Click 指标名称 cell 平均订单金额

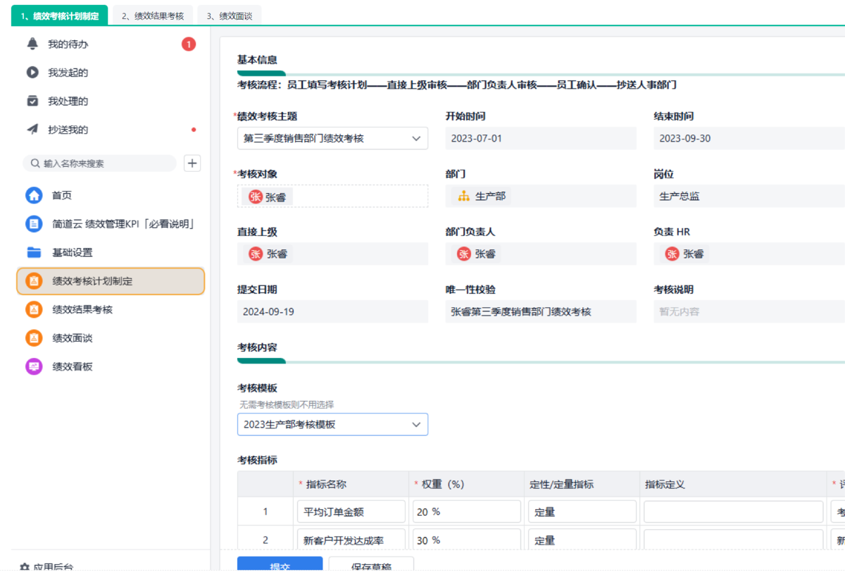click(351, 512)
